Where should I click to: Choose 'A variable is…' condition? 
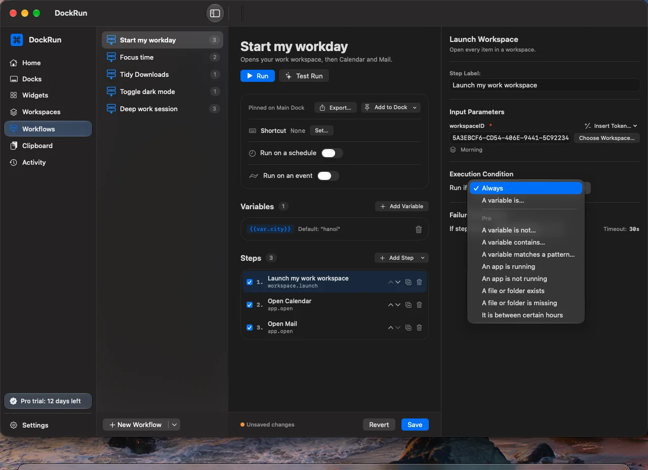point(526,200)
